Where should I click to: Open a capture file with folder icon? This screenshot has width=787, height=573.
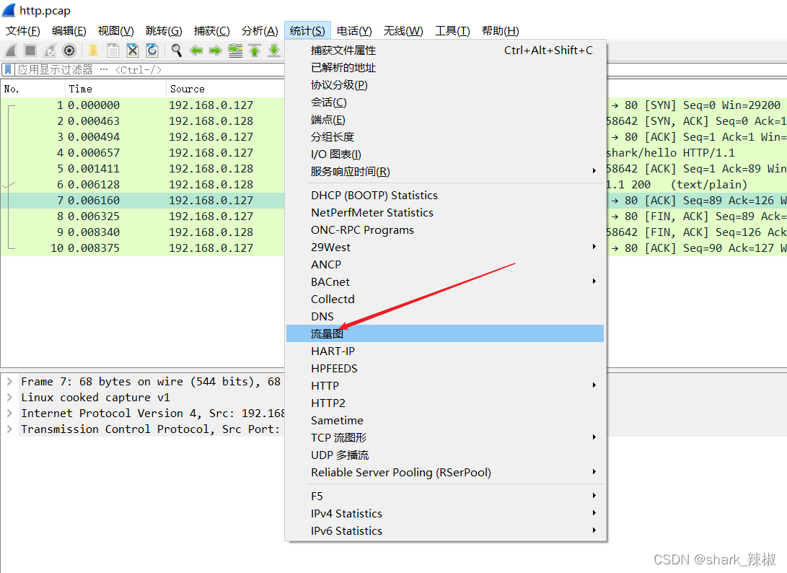[93, 51]
